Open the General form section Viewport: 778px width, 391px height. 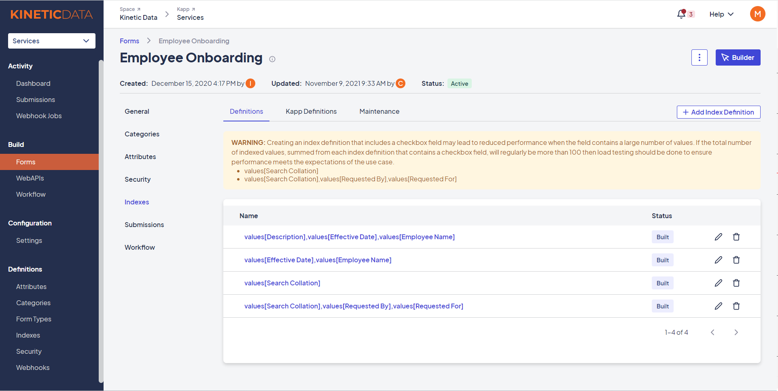(137, 111)
